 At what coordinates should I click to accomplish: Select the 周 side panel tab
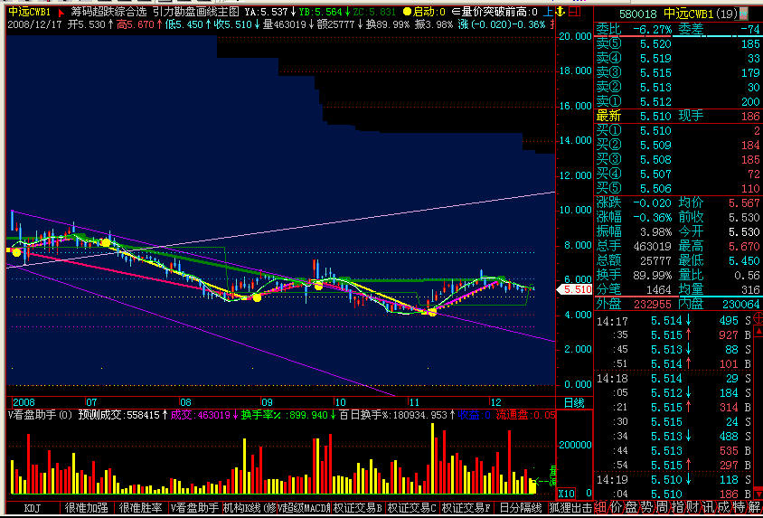(x=662, y=507)
